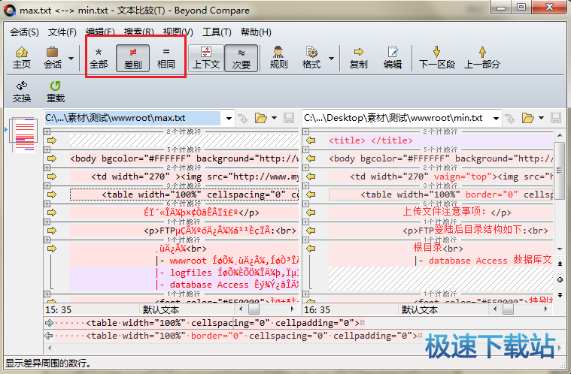Click left pane horizontal scrollbar thumb
Image resolution: width=571 pixels, height=374 pixels.
point(254,309)
